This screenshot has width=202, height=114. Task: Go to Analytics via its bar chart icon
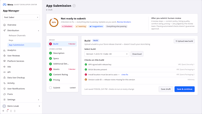coord(5,50)
